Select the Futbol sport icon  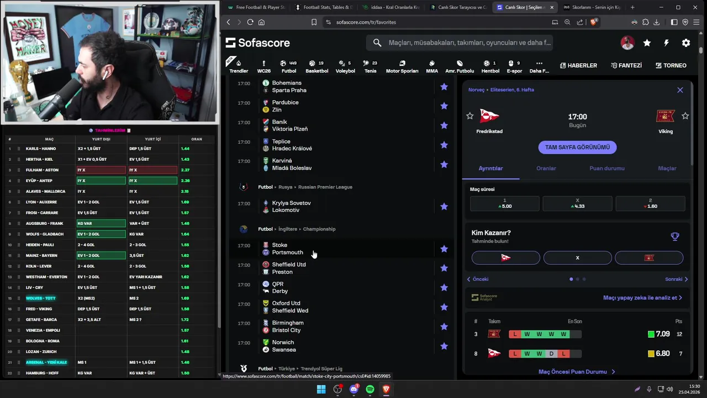(x=288, y=66)
